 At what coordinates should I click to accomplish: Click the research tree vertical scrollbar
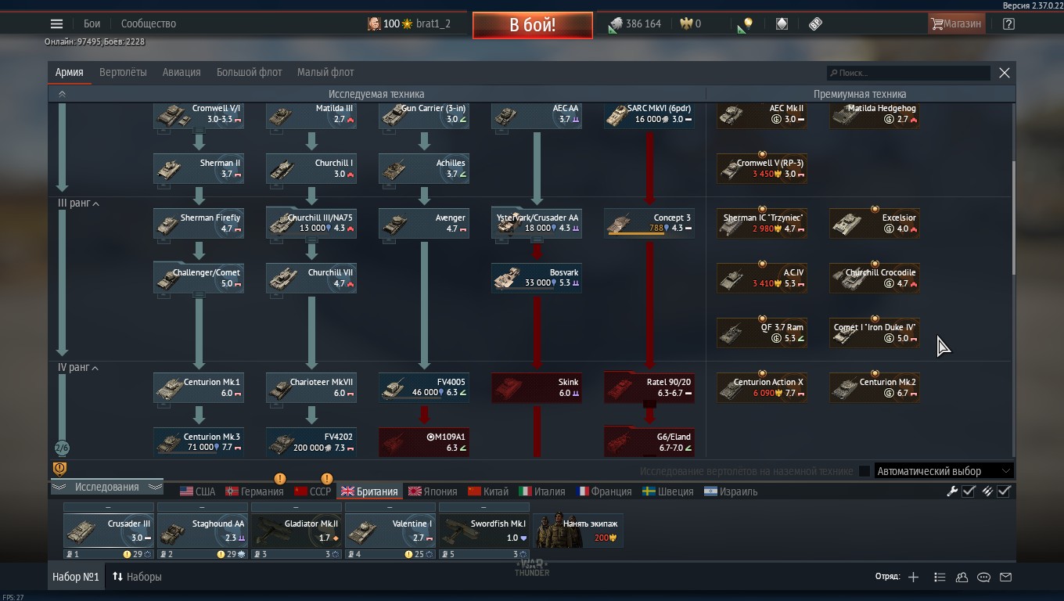click(x=1013, y=218)
